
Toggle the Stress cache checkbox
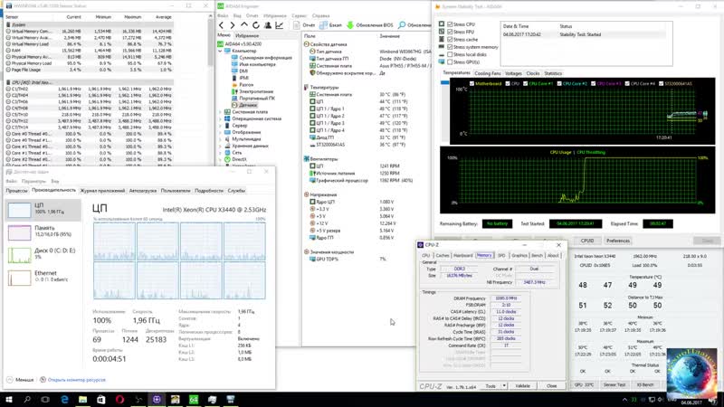(450, 39)
